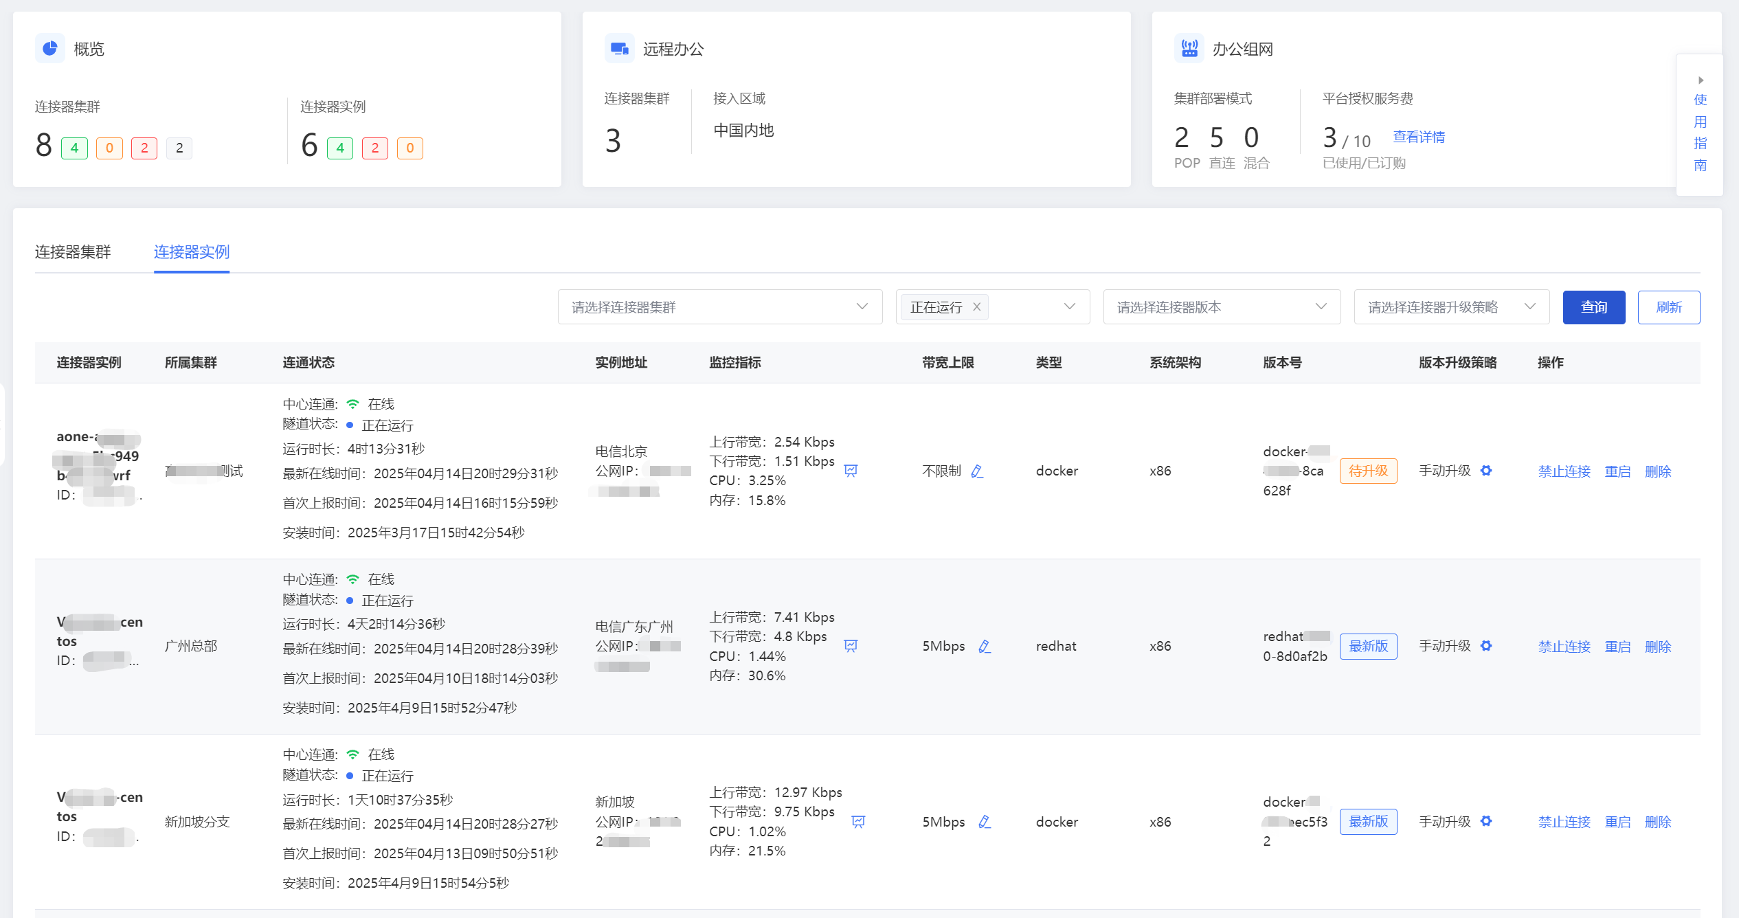The height and width of the screenshot is (918, 1739).
Task: Click the 查询 button
Action: (1594, 307)
